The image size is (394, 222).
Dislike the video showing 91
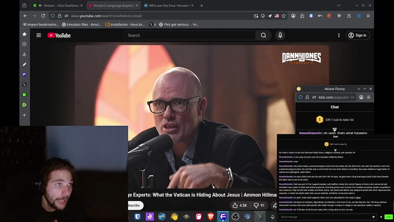(259, 205)
